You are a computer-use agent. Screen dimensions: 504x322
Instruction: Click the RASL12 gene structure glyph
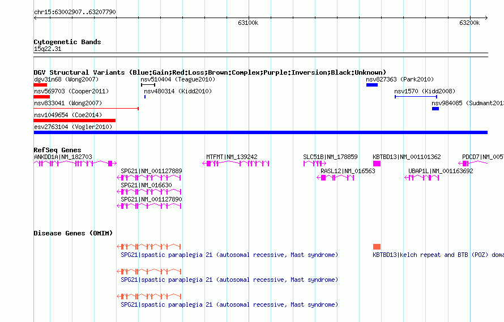[x=335, y=178]
